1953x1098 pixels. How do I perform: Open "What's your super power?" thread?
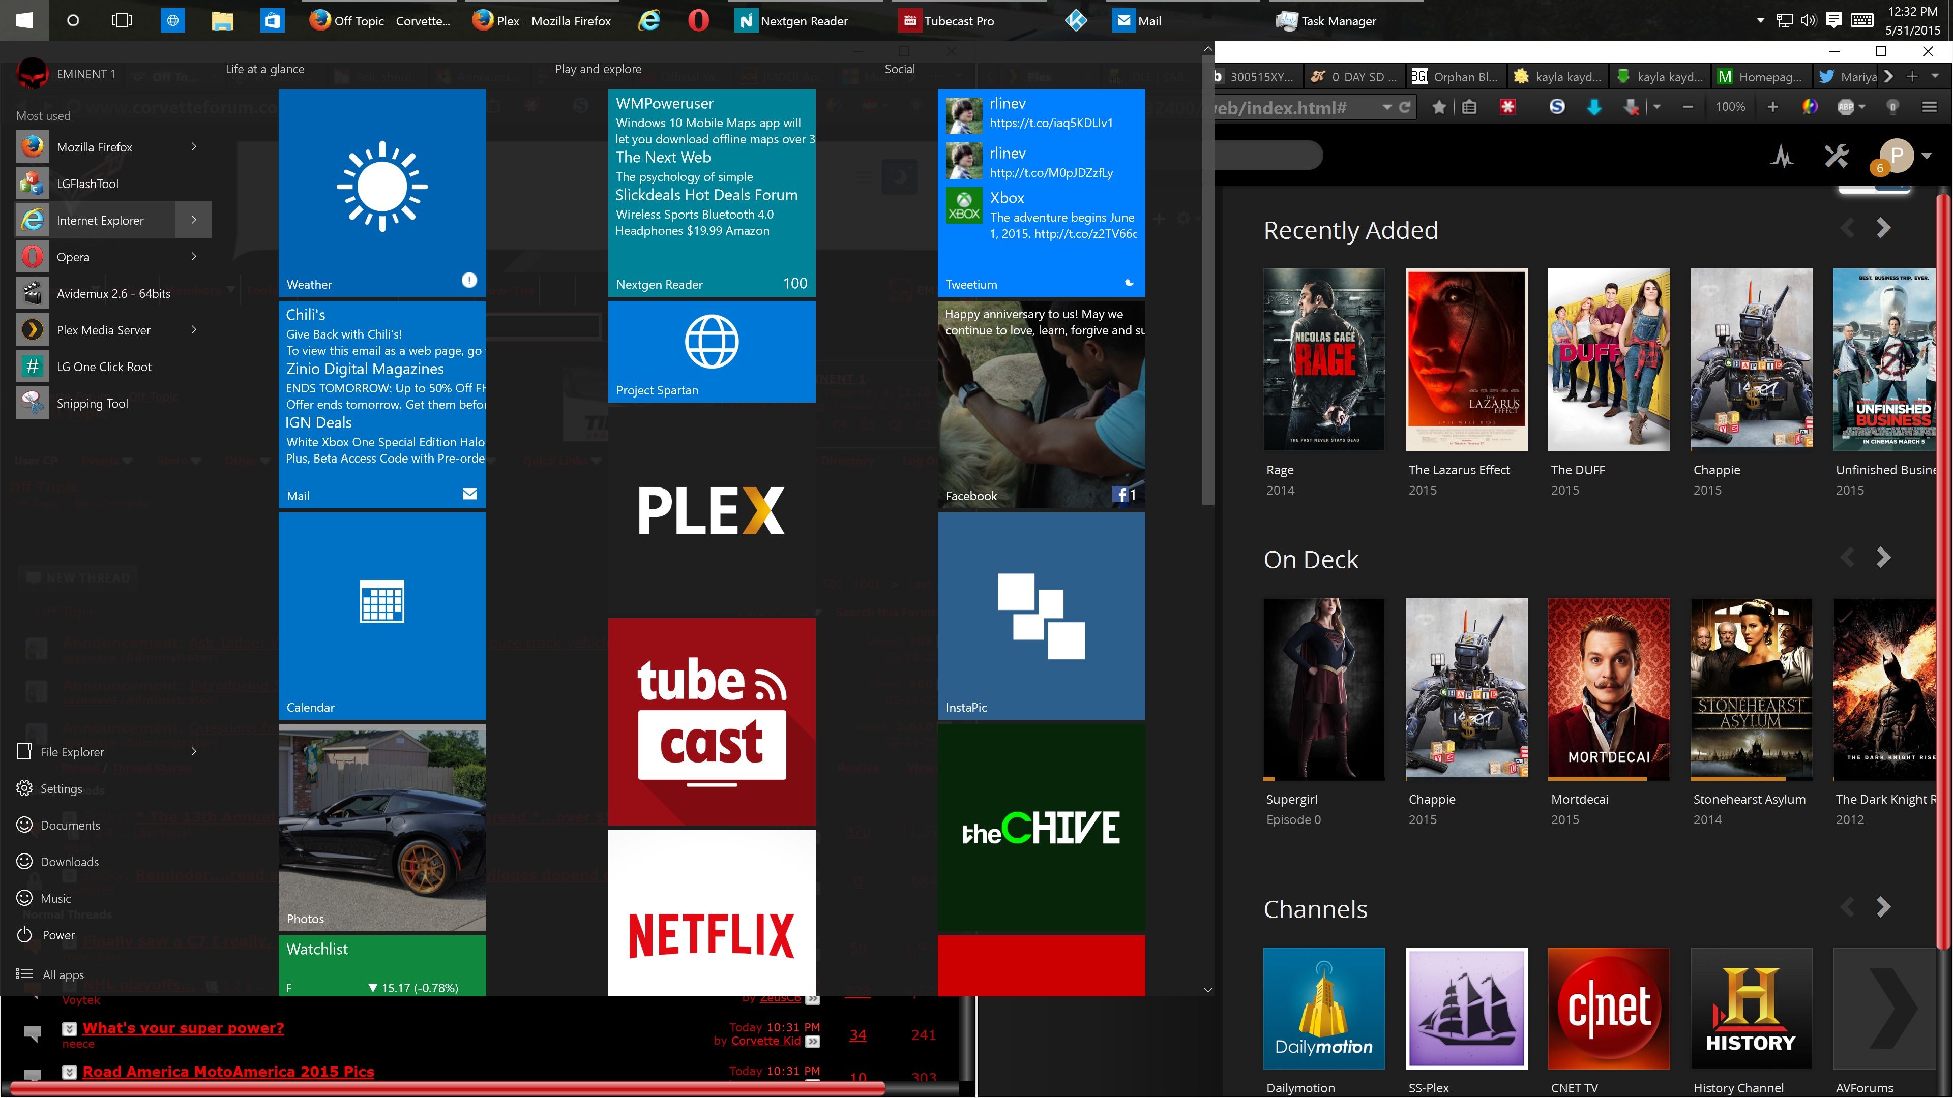click(x=184, y=1027)
